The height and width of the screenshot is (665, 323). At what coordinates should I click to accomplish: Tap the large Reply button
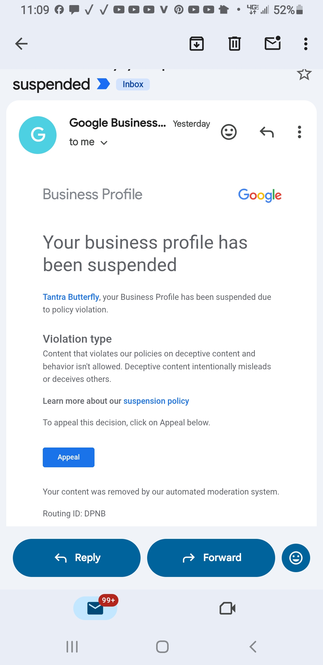click(77, 558)
